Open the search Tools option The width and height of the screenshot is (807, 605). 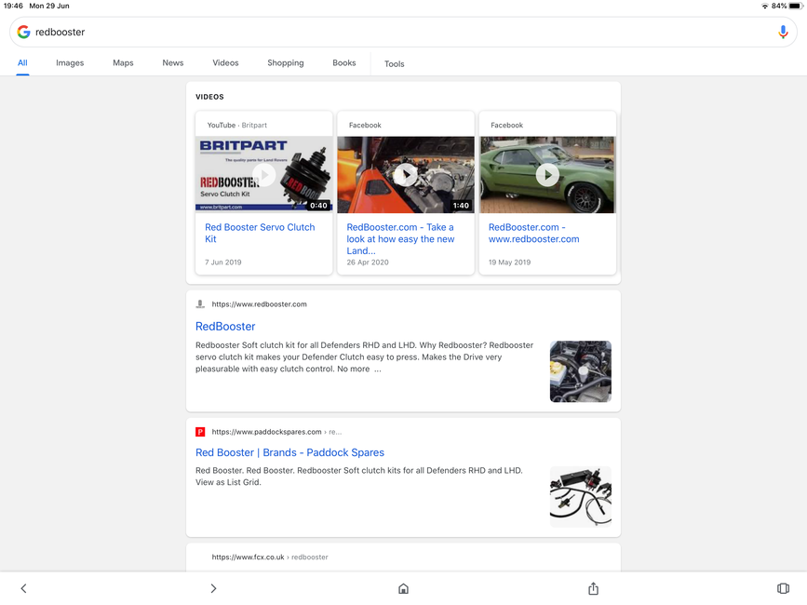(395, 64)
